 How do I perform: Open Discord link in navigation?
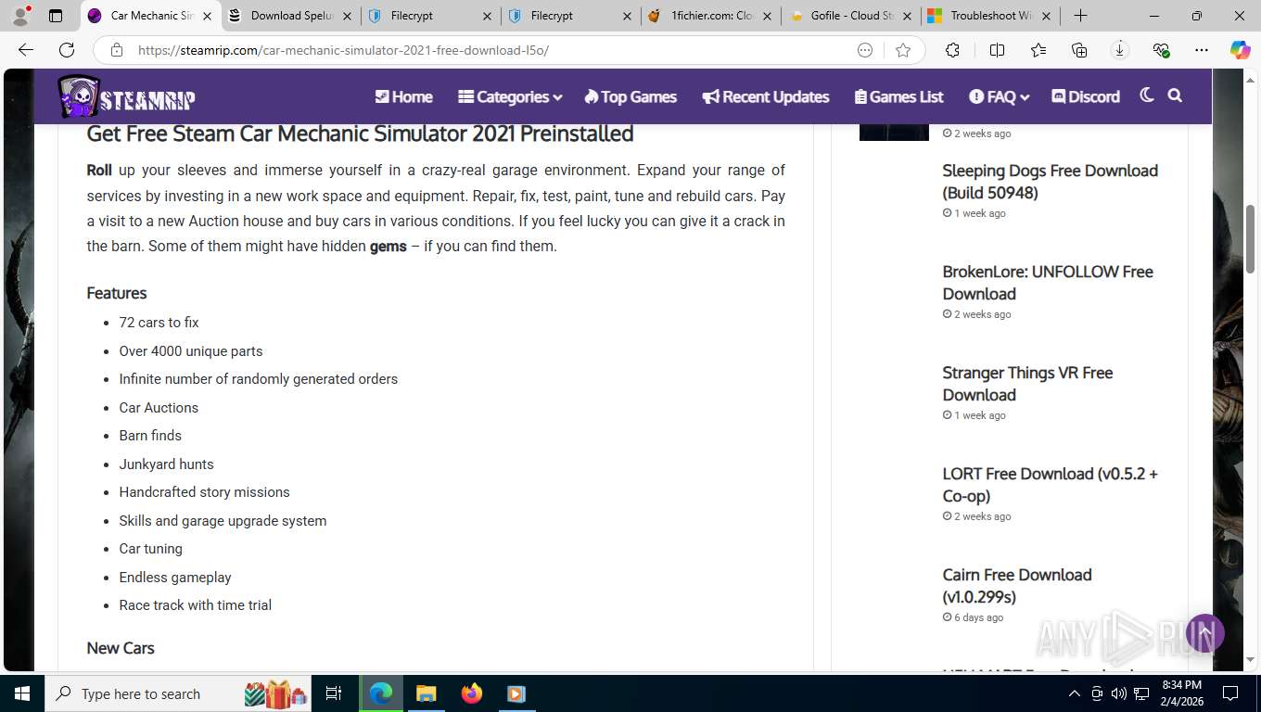pos(1086,96)
